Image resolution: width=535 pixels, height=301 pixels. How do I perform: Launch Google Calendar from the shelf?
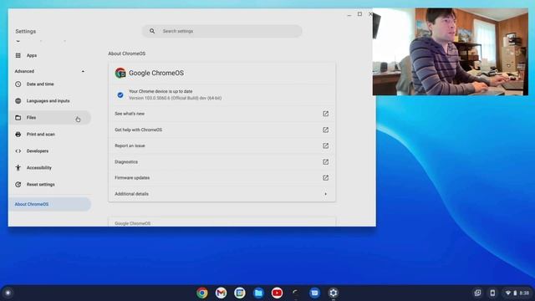(x=240, y=293)
